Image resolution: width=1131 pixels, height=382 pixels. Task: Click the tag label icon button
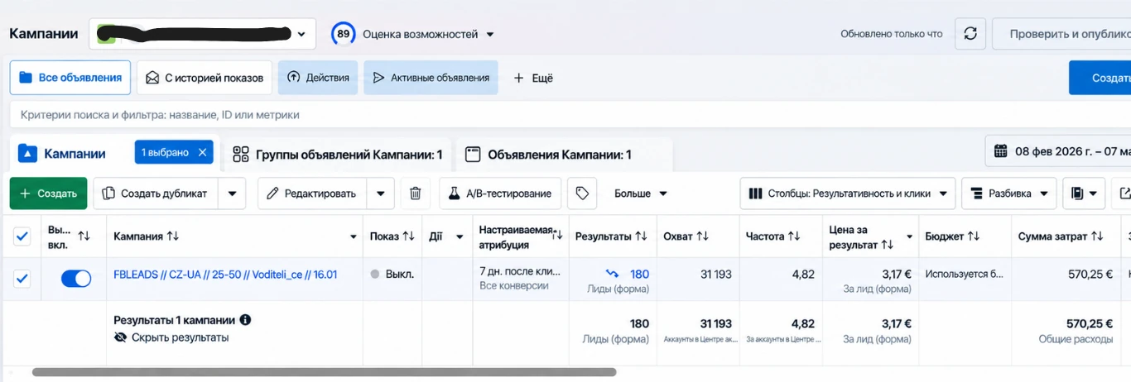click(582, 193)
